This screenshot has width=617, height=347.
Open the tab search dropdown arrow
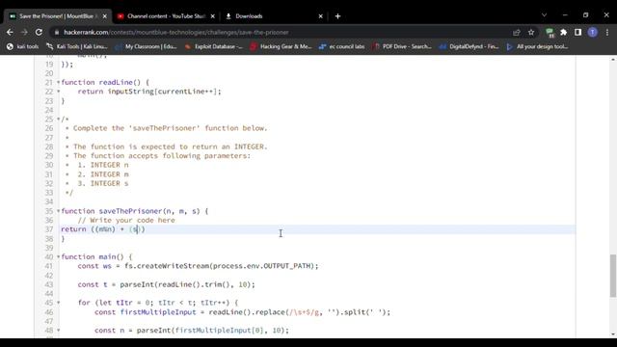[544, 15]
